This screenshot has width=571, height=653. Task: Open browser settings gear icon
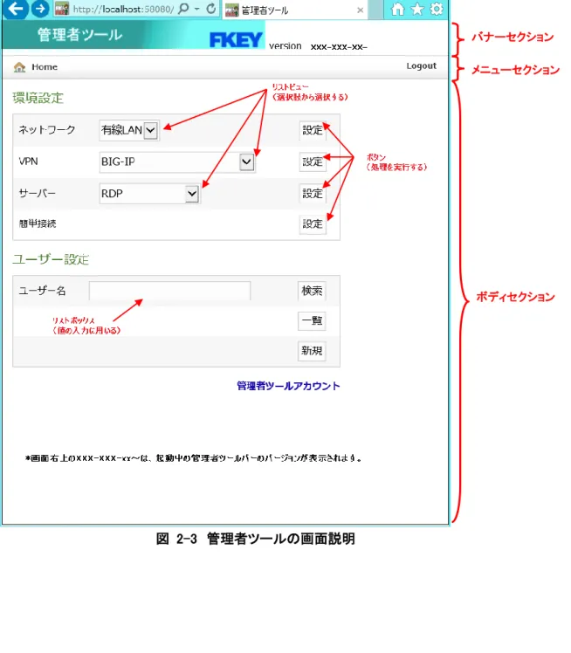437,9
